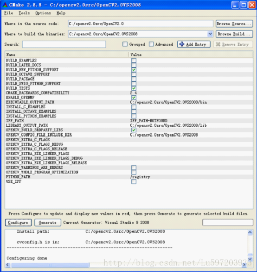Check BUILD_LATEX_DOCS option
The height and width of the screenshot is (272, 257).
click(134, 65)
